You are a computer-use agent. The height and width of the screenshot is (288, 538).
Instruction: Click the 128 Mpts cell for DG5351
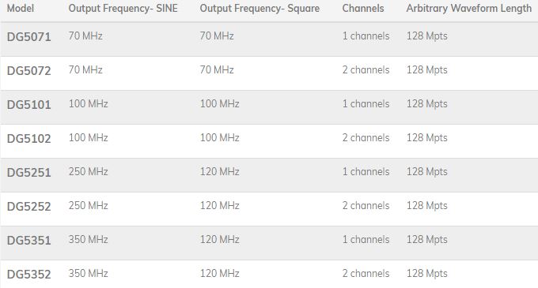426,239
